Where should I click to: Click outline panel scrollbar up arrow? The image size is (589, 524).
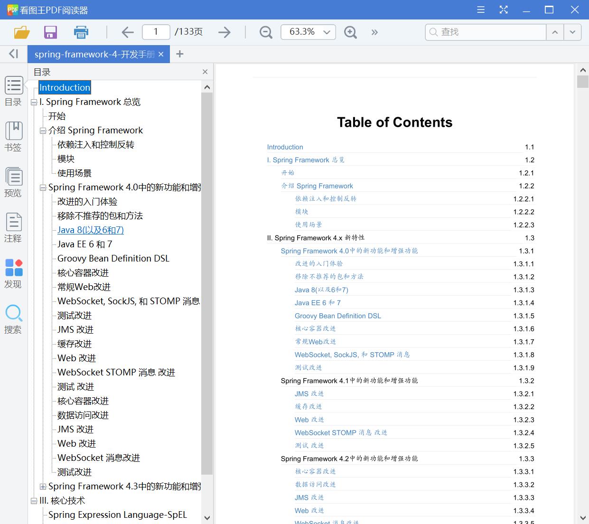(207, 87)
